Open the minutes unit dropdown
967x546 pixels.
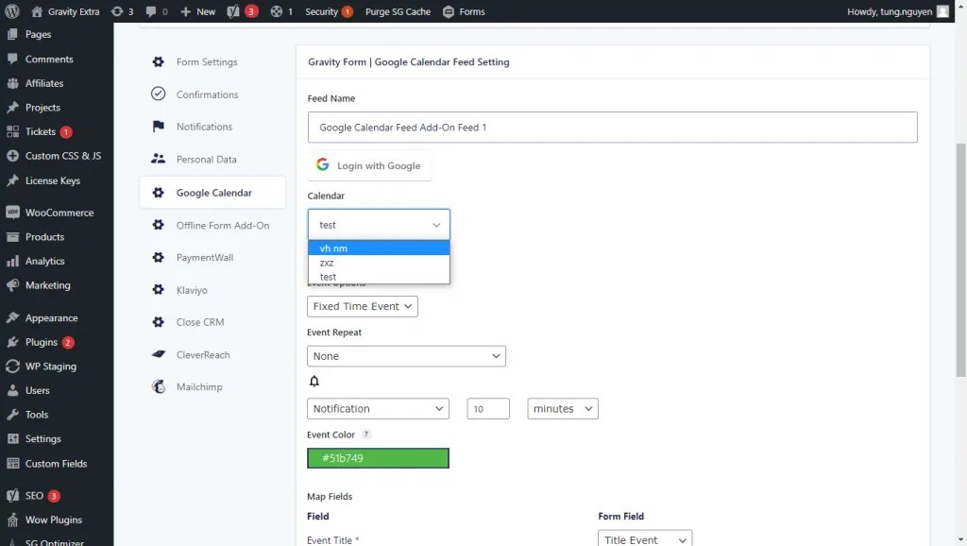[563, 408]
